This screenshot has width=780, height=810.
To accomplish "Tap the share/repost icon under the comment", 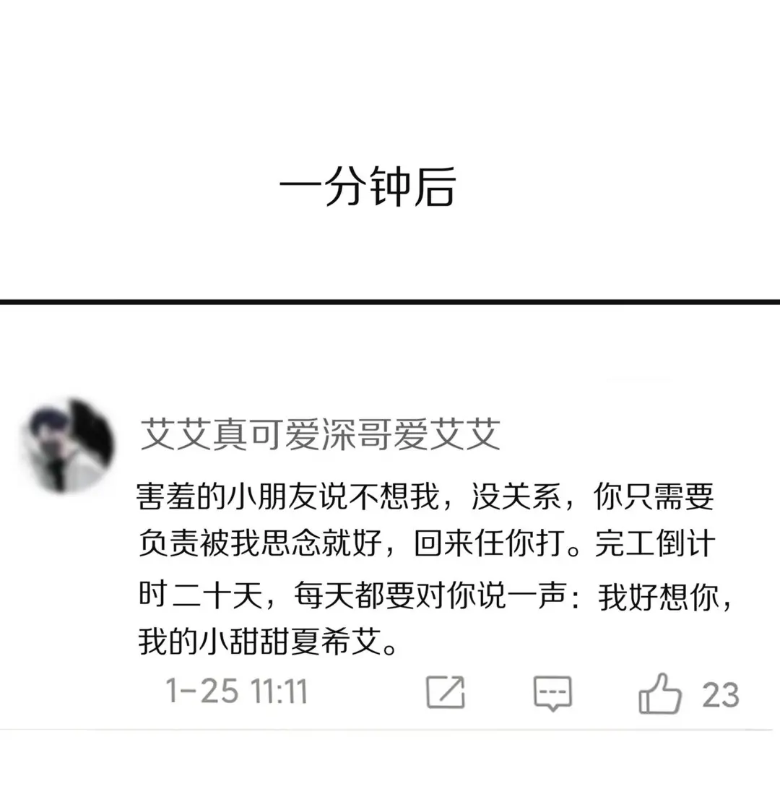I will [446, 692].
